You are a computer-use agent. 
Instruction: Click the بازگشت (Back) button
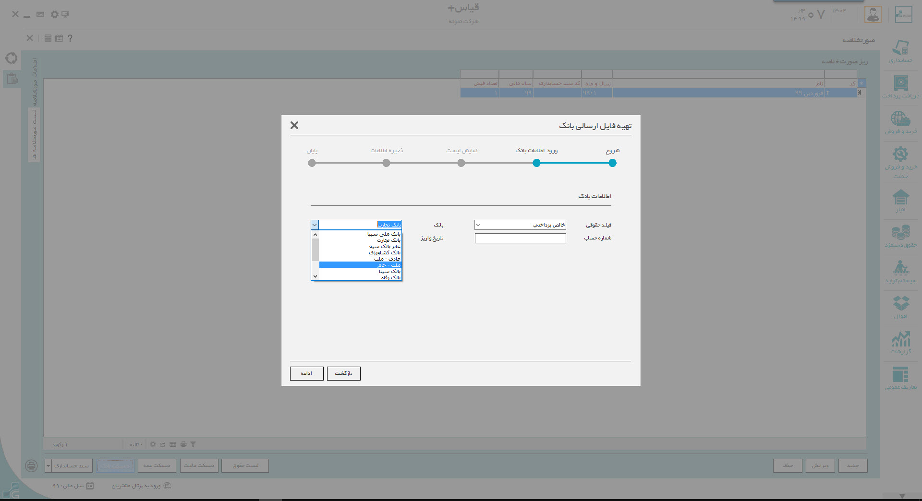click(343, 373)
